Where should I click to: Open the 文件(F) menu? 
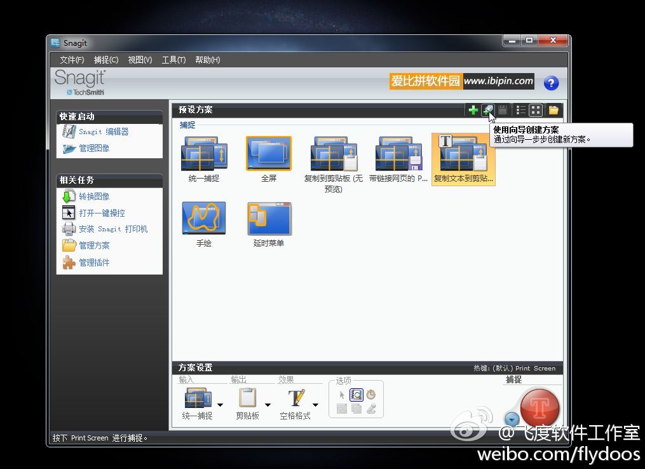(x=72, y=60)
